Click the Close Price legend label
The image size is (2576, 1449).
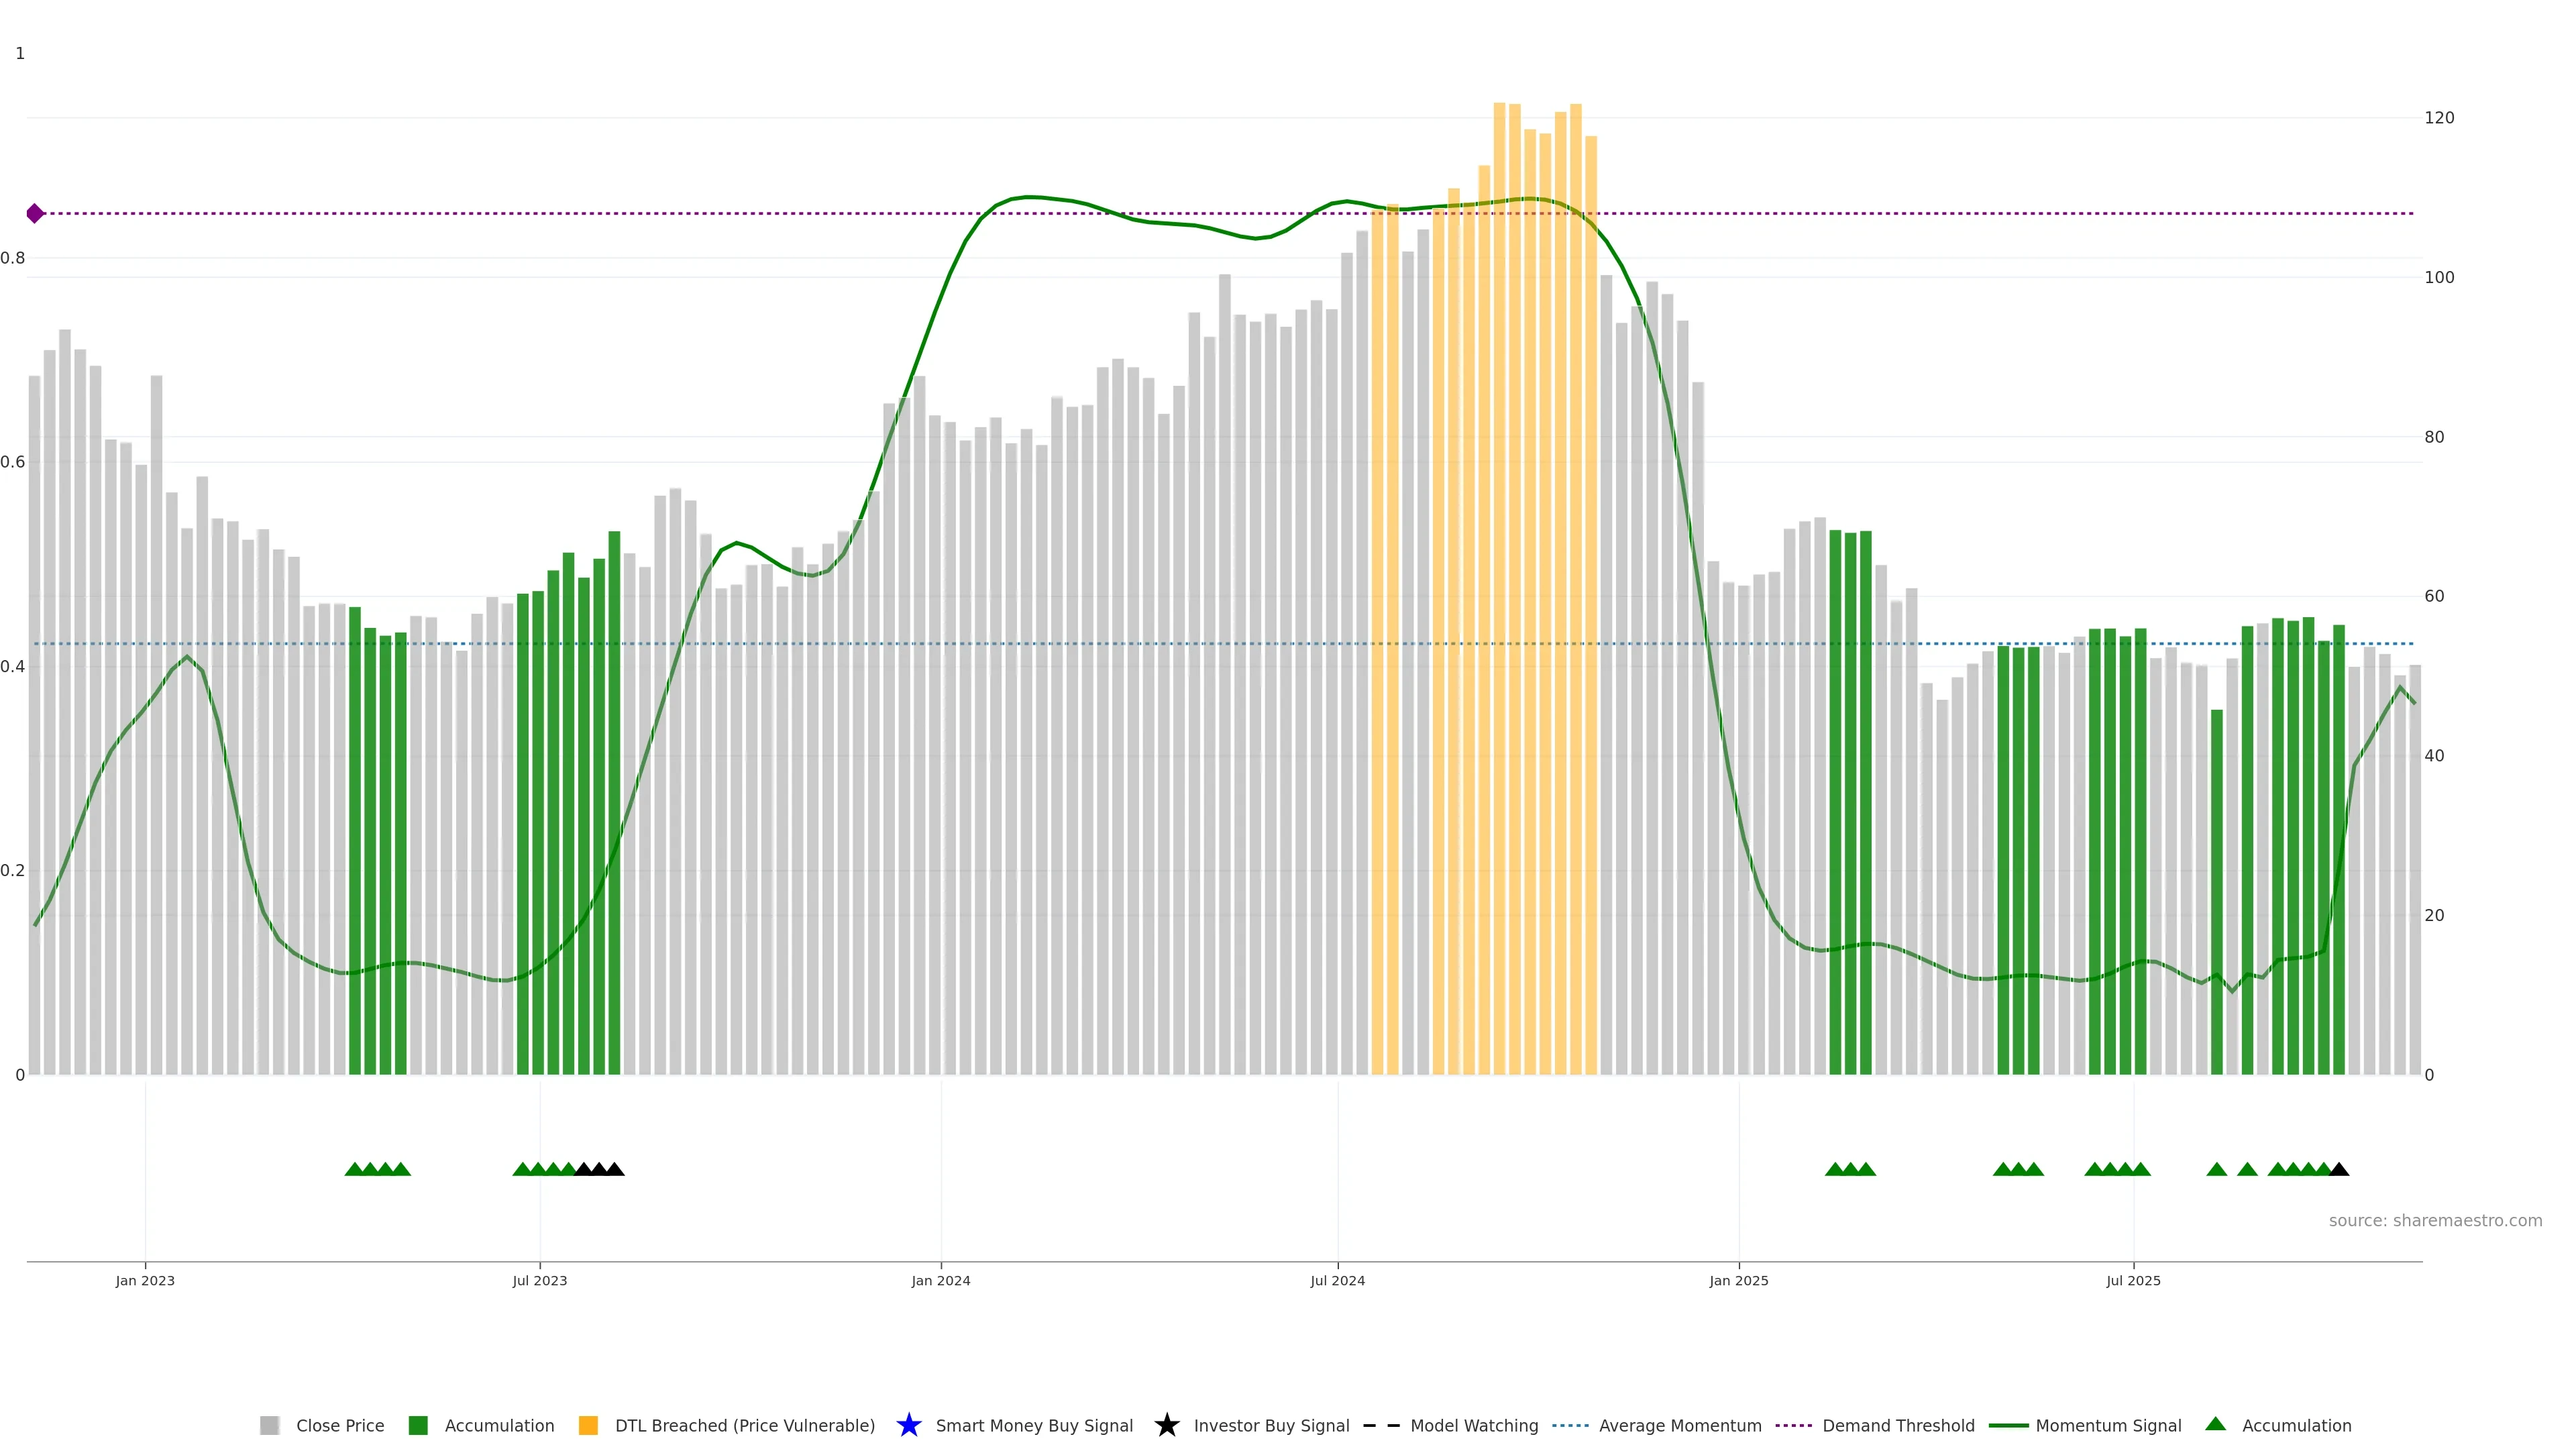pyautogui.click(x=340, y=1425)
